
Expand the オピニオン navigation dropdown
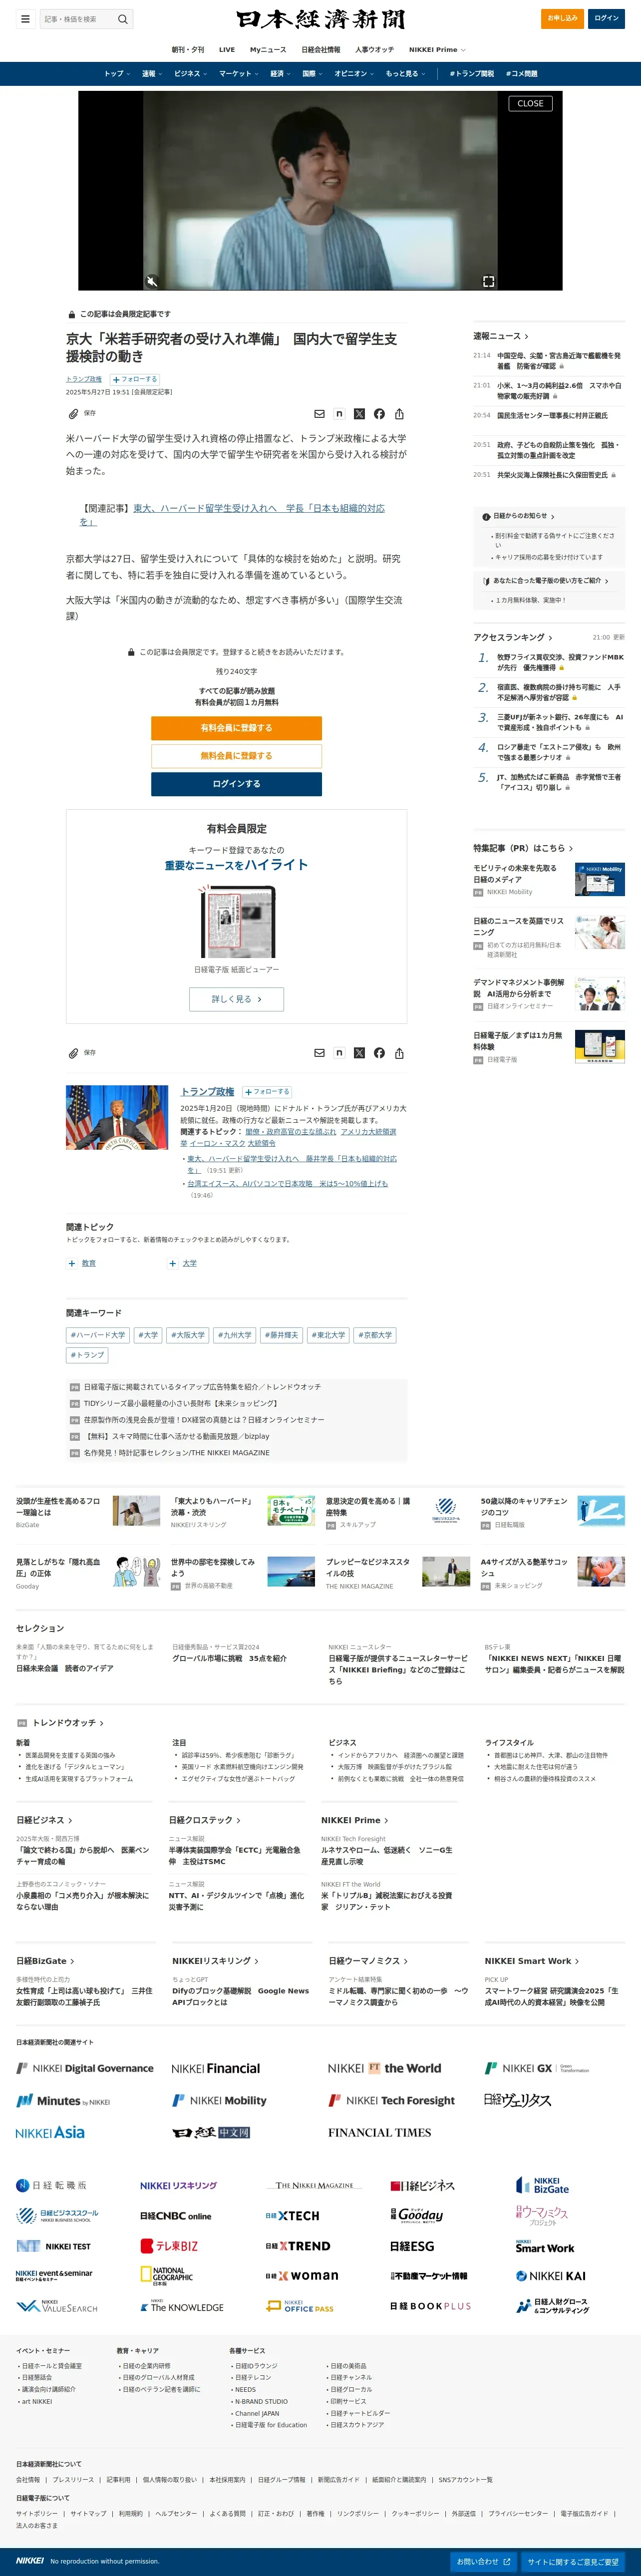coord(354,73)
